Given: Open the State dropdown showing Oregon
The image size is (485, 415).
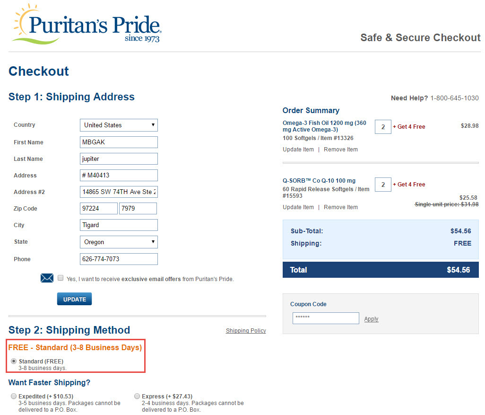Looking at the screenshot, I should pos(119,242).
